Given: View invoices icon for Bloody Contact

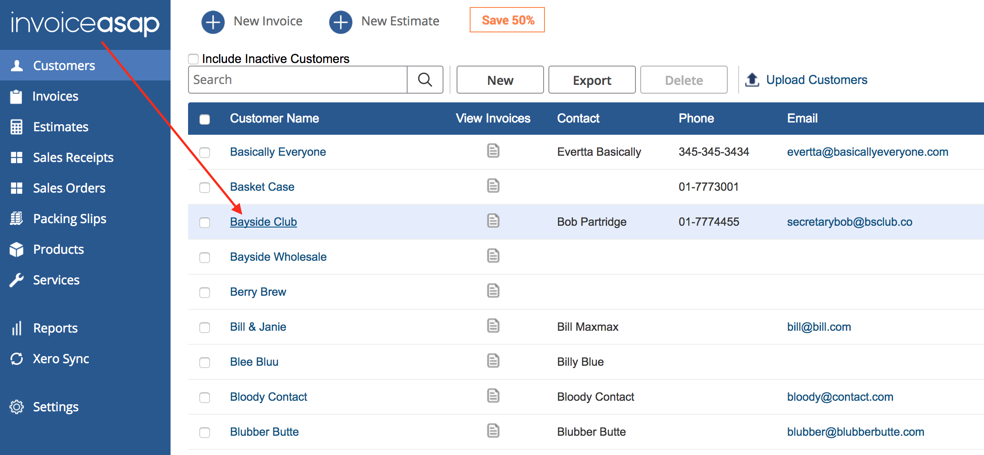Looking at the screenshot, I should (493, 396).
